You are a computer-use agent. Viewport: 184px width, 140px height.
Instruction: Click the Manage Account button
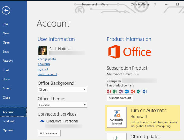(120, 98)
